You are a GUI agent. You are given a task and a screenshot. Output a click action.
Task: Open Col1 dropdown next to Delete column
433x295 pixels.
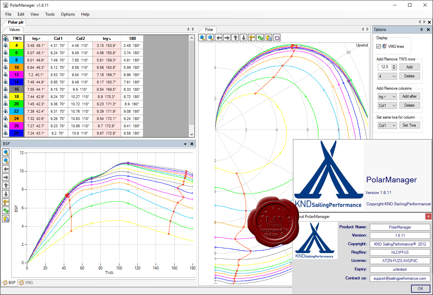(x=387, y=105)
